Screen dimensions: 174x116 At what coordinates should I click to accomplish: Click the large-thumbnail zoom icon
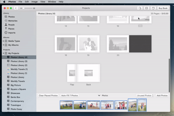pos(34,8)
